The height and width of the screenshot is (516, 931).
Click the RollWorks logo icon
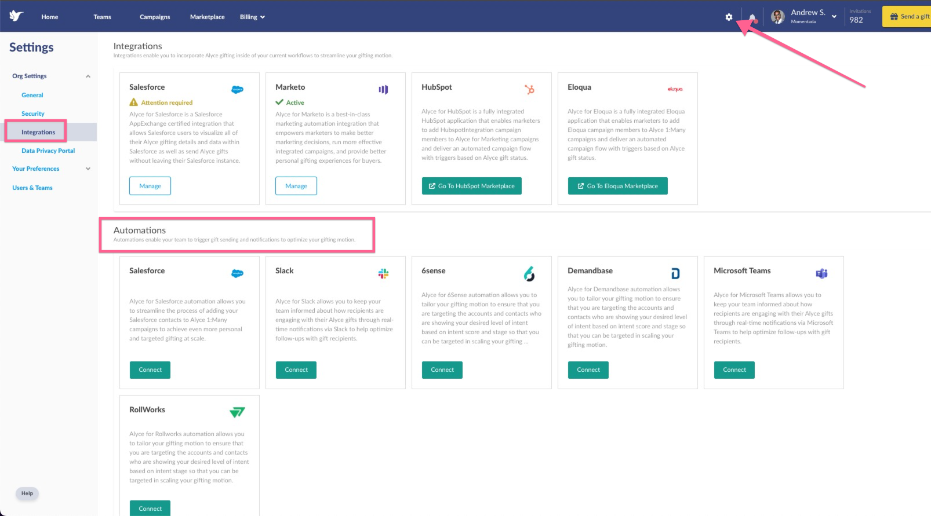[237, 412]
